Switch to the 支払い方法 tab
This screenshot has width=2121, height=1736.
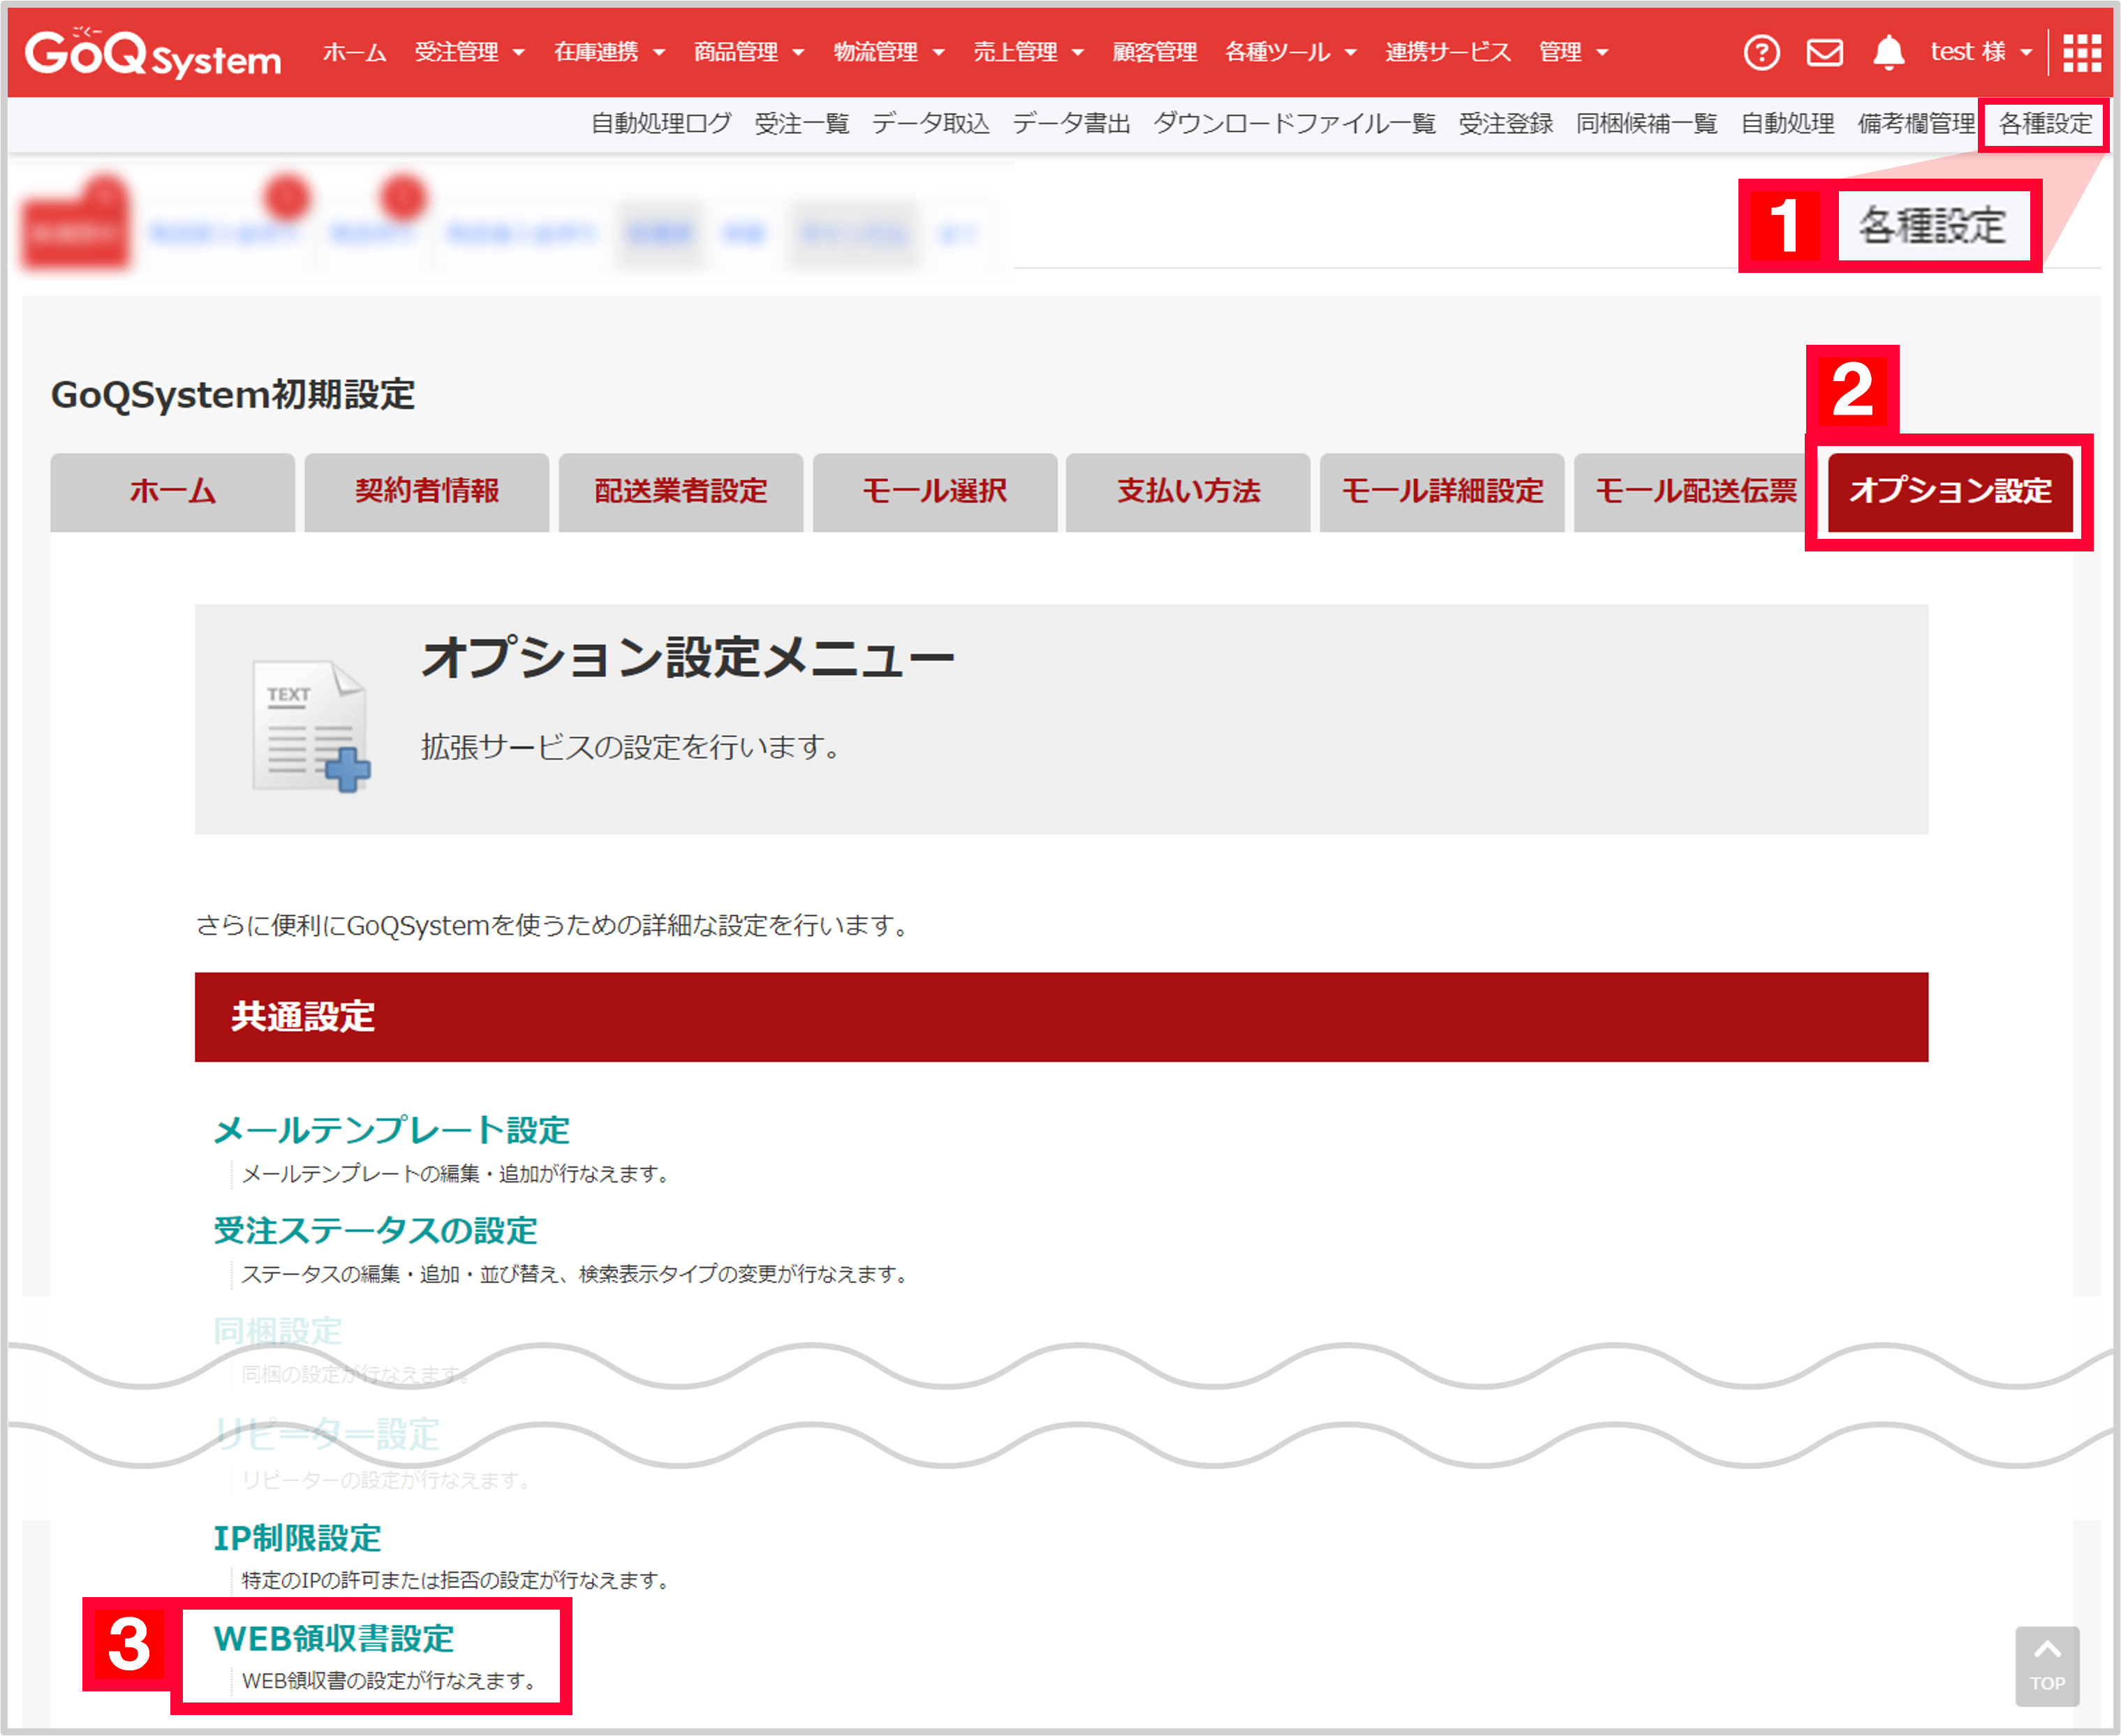click(1187, 492)
